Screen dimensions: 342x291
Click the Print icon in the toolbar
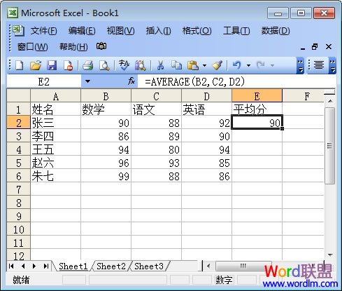click(88, 65)
